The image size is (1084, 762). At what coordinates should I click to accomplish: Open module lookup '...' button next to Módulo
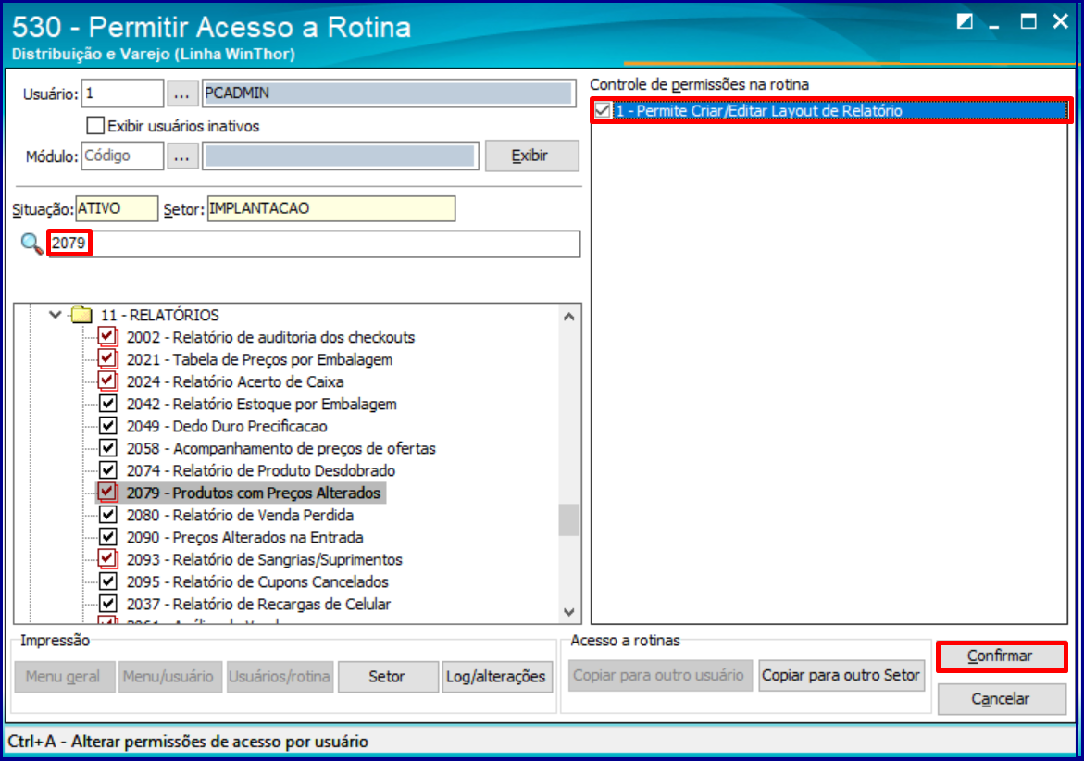181,156
